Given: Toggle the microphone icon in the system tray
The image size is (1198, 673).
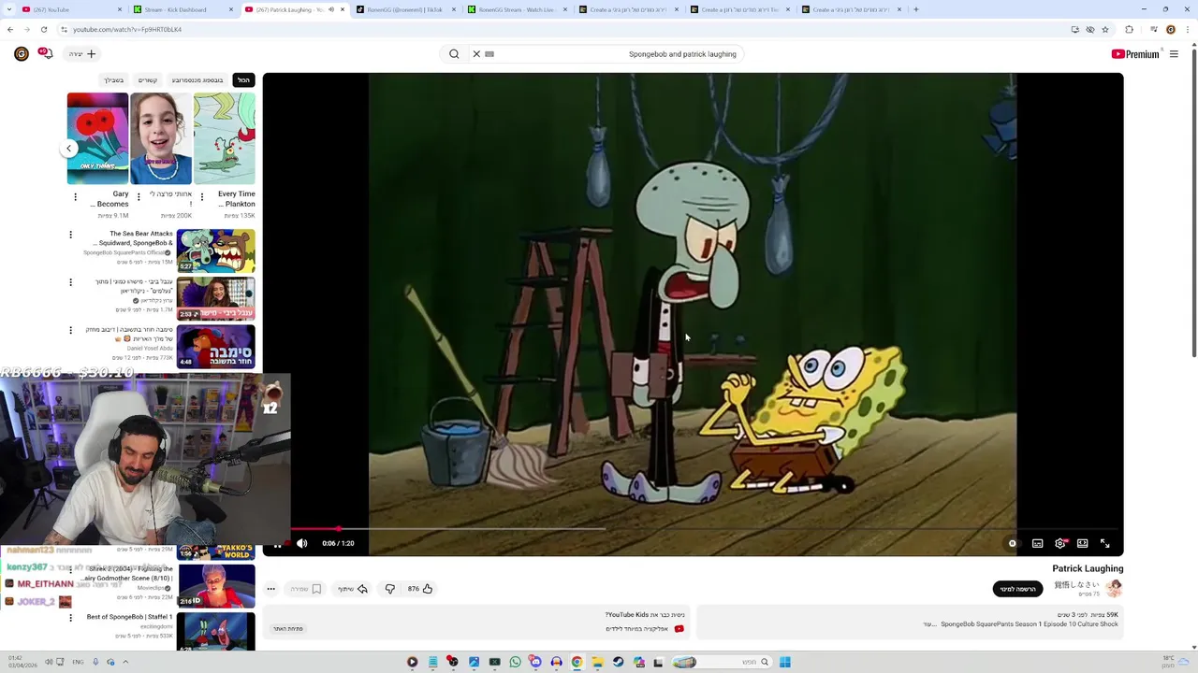Looking at the screenshot, I should coord(95,662).
